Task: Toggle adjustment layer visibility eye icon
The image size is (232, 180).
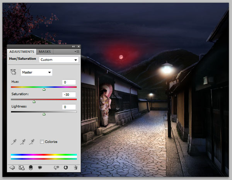Action: pos(40,168)
